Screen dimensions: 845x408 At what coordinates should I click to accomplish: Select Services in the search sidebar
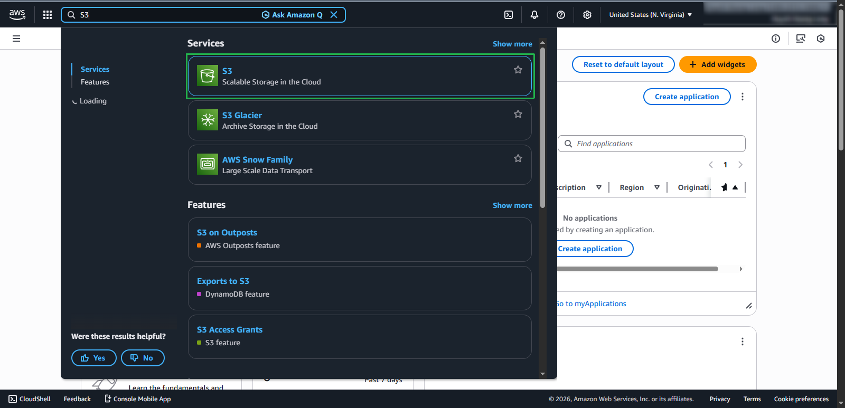[x=95, y=69]
